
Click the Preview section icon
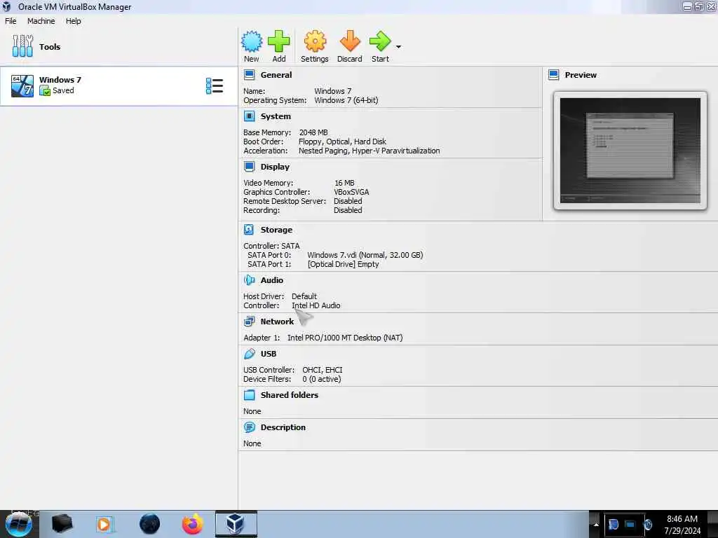(x=554, y=75)
